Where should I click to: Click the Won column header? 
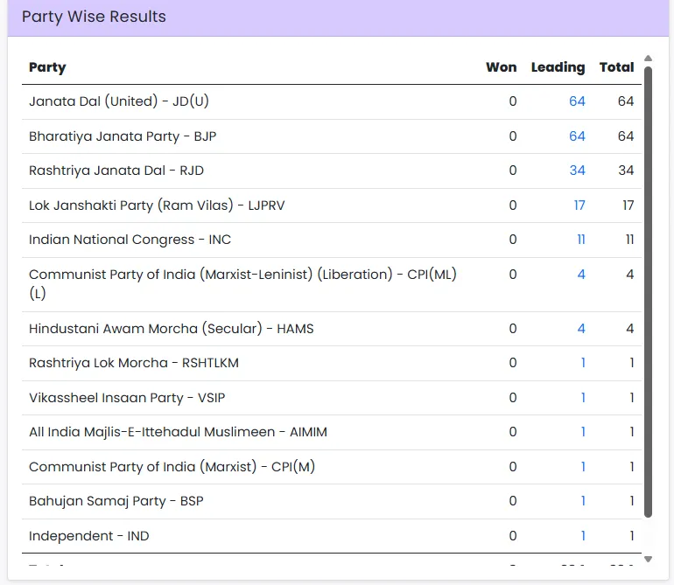pyautogui.click(x=502, y=67)
